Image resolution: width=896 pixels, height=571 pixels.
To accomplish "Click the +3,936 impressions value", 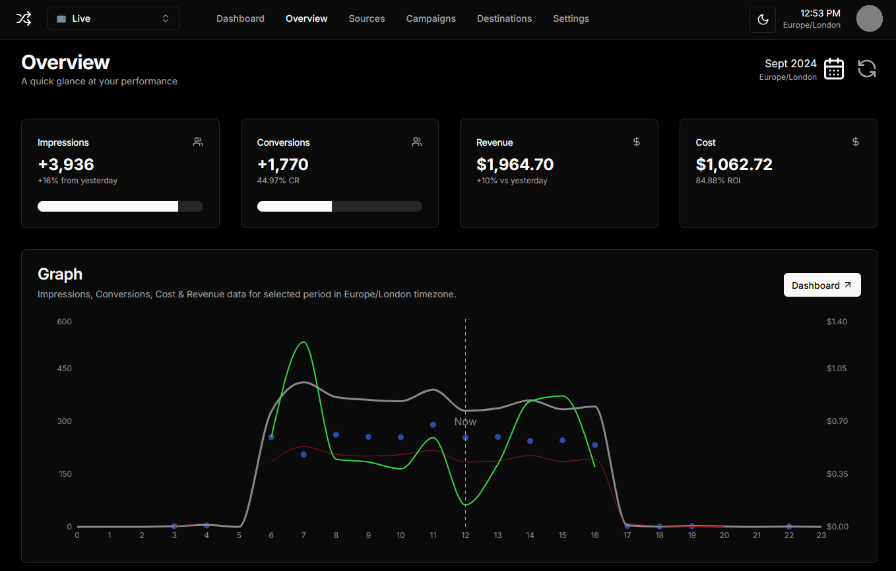I will (x=66, y=164).
